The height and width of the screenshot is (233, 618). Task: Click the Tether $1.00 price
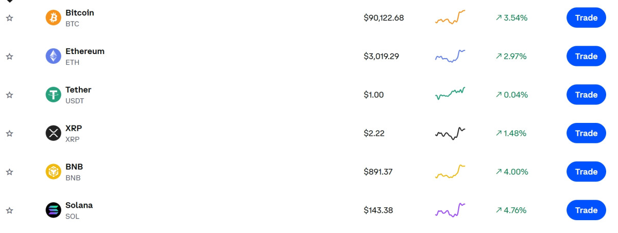pyautogui.click(x=374, y=95)
